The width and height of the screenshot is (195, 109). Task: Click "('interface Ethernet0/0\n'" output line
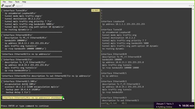[17, 35]
